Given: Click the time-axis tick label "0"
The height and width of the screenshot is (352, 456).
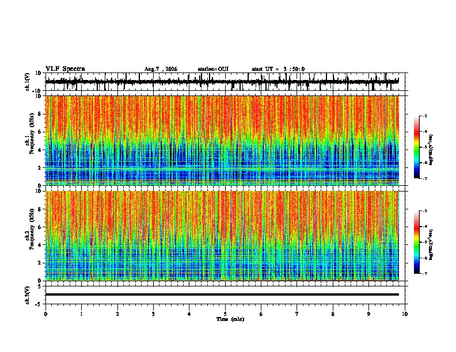Looking at the screenshot, I should click(45, 313).
